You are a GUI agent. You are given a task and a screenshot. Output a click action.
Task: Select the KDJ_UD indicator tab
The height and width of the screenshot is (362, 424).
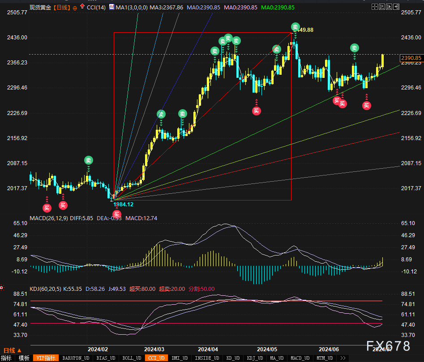tap(256, 358)
